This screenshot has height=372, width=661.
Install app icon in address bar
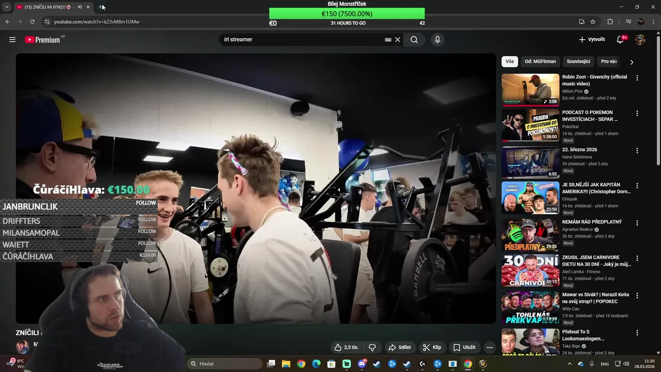pos(581,22)
